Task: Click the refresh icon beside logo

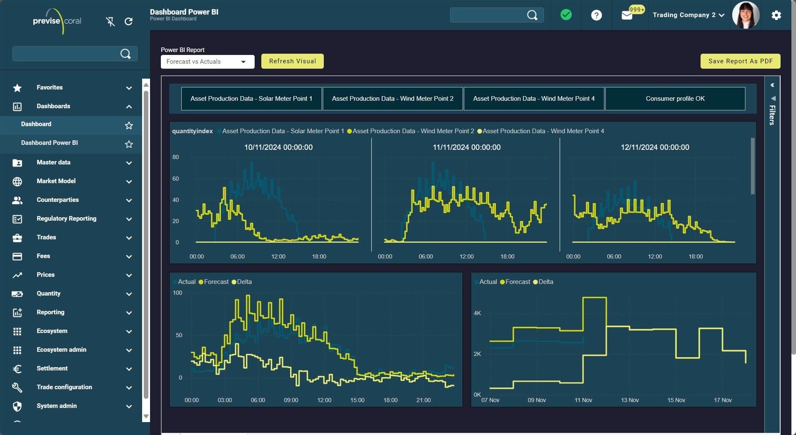Action: (x=129, y=21)
